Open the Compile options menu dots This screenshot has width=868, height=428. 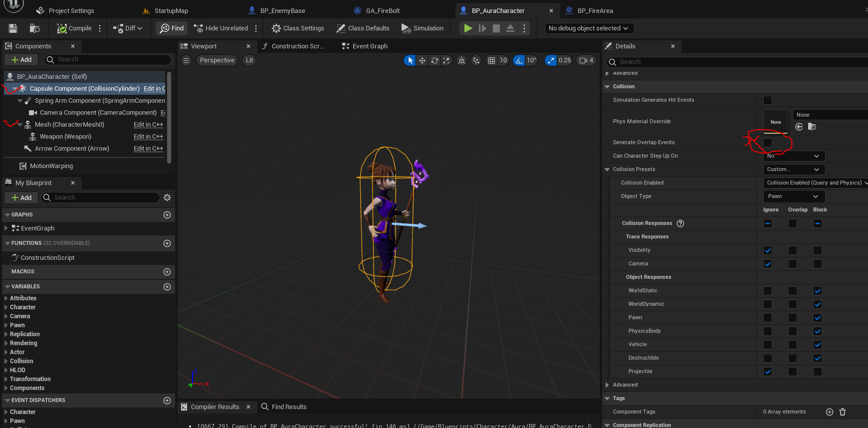100,28
